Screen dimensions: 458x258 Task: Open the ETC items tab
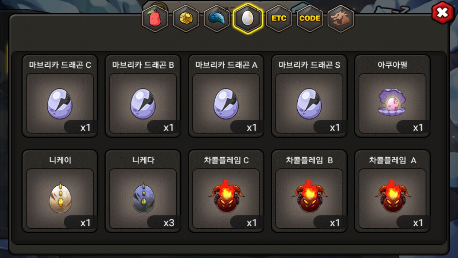pos(279,18)
